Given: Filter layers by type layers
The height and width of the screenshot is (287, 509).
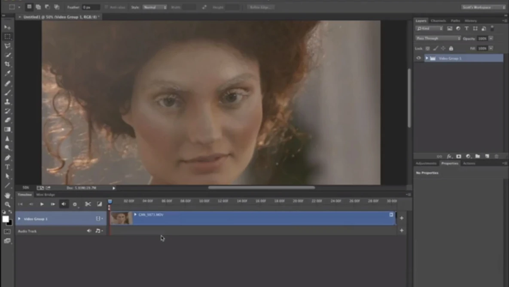Looking at the screenshot, I should point(466,28).
